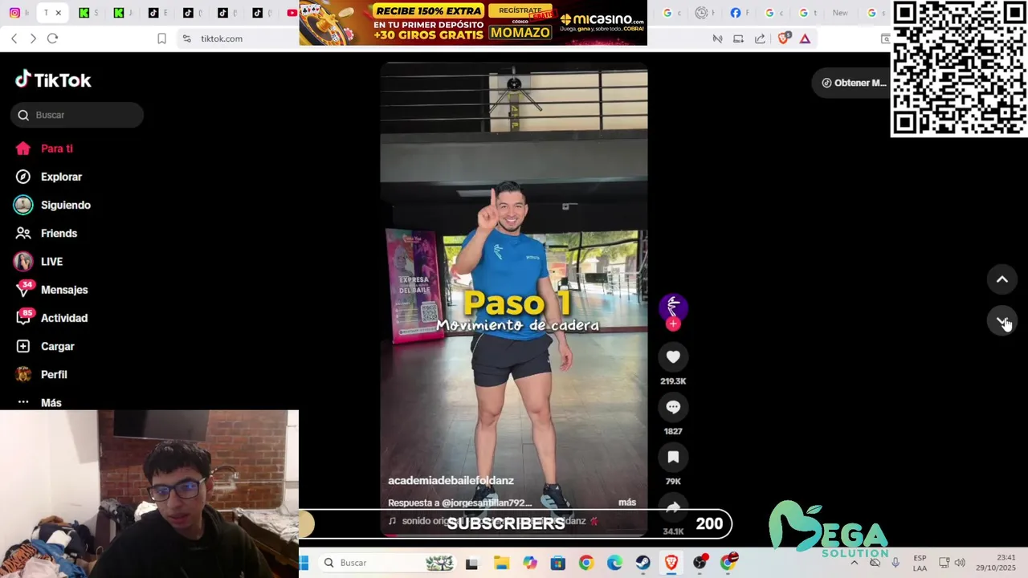Open the Siguiendo feed
The height and width of the screenshot is (578, 1028).
click(x=52, y=205)
